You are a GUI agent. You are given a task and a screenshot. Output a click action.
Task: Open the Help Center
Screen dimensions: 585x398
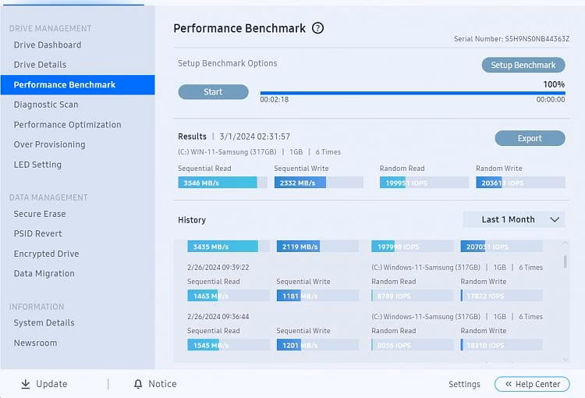click(x=532, y=384)
